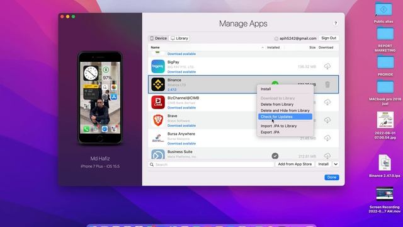Click BizChannel@CIMB's Download available link

pos(181,108)
